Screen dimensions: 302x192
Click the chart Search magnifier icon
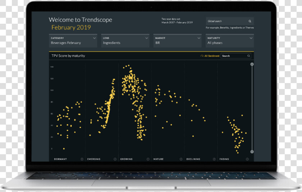249,56
